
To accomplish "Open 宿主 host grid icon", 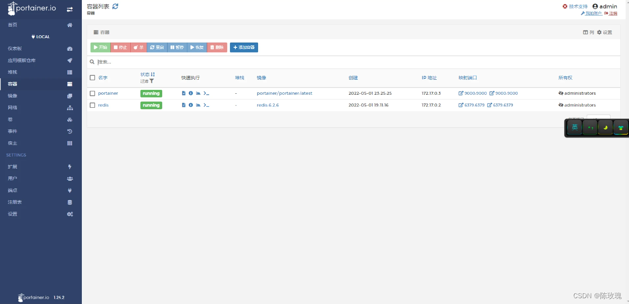I will click(x=70, y=143).
